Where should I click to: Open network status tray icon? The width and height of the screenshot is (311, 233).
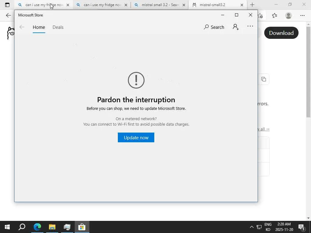(259, 227)
